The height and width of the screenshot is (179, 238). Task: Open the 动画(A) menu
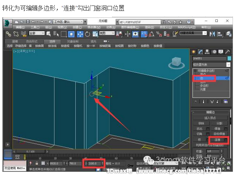pos(111,27)
